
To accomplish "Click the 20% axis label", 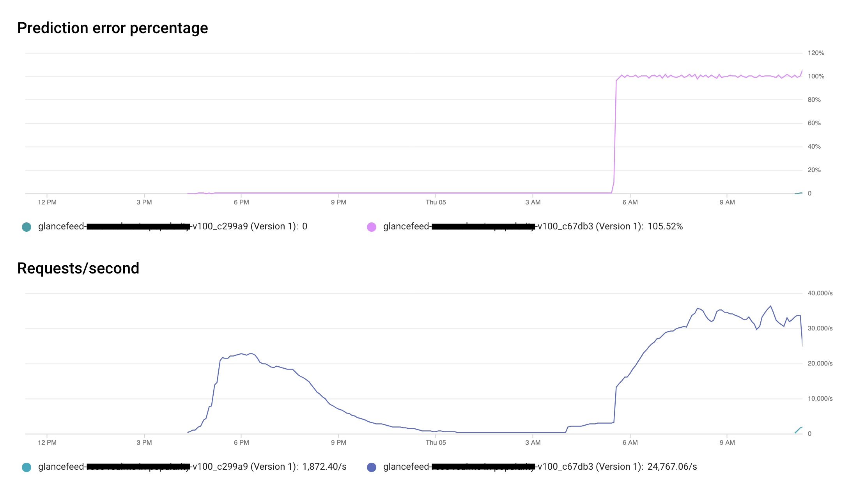I will tap(814, 170).
